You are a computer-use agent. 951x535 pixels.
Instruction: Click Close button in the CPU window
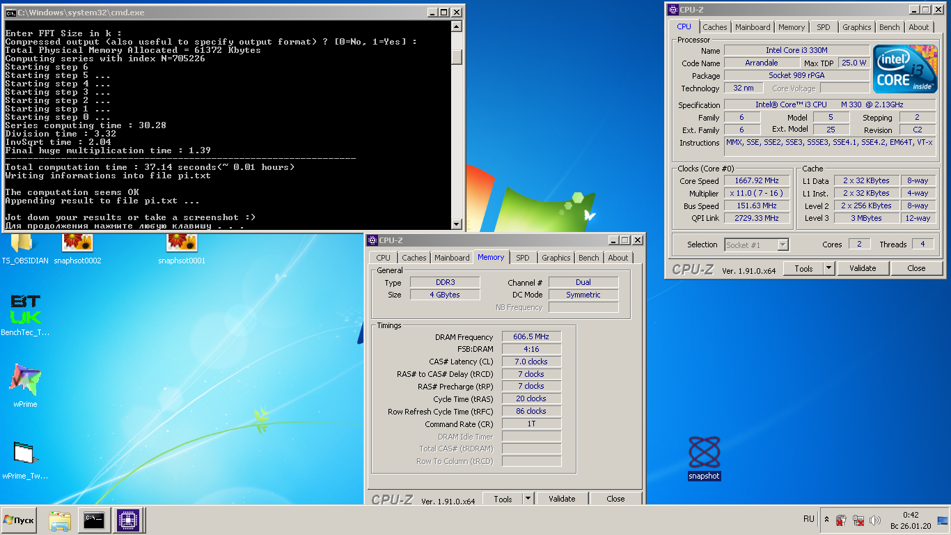(916, 268)
